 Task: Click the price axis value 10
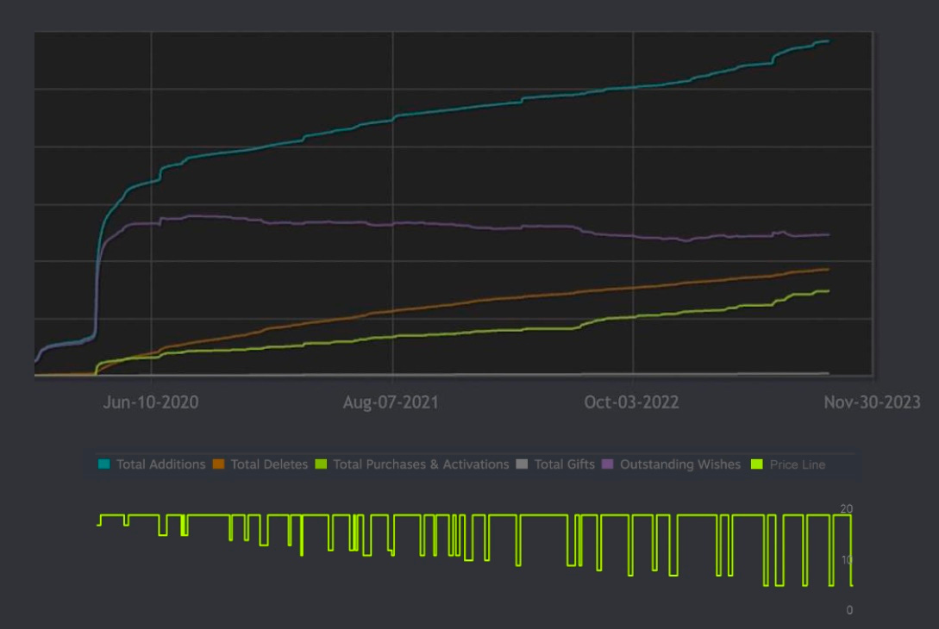coord(847,560)
